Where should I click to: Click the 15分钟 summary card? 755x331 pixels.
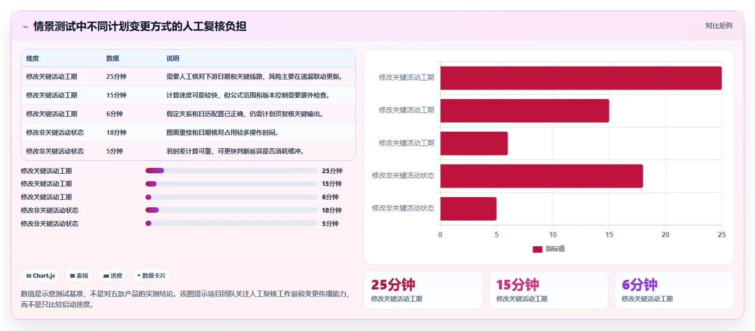549,290
